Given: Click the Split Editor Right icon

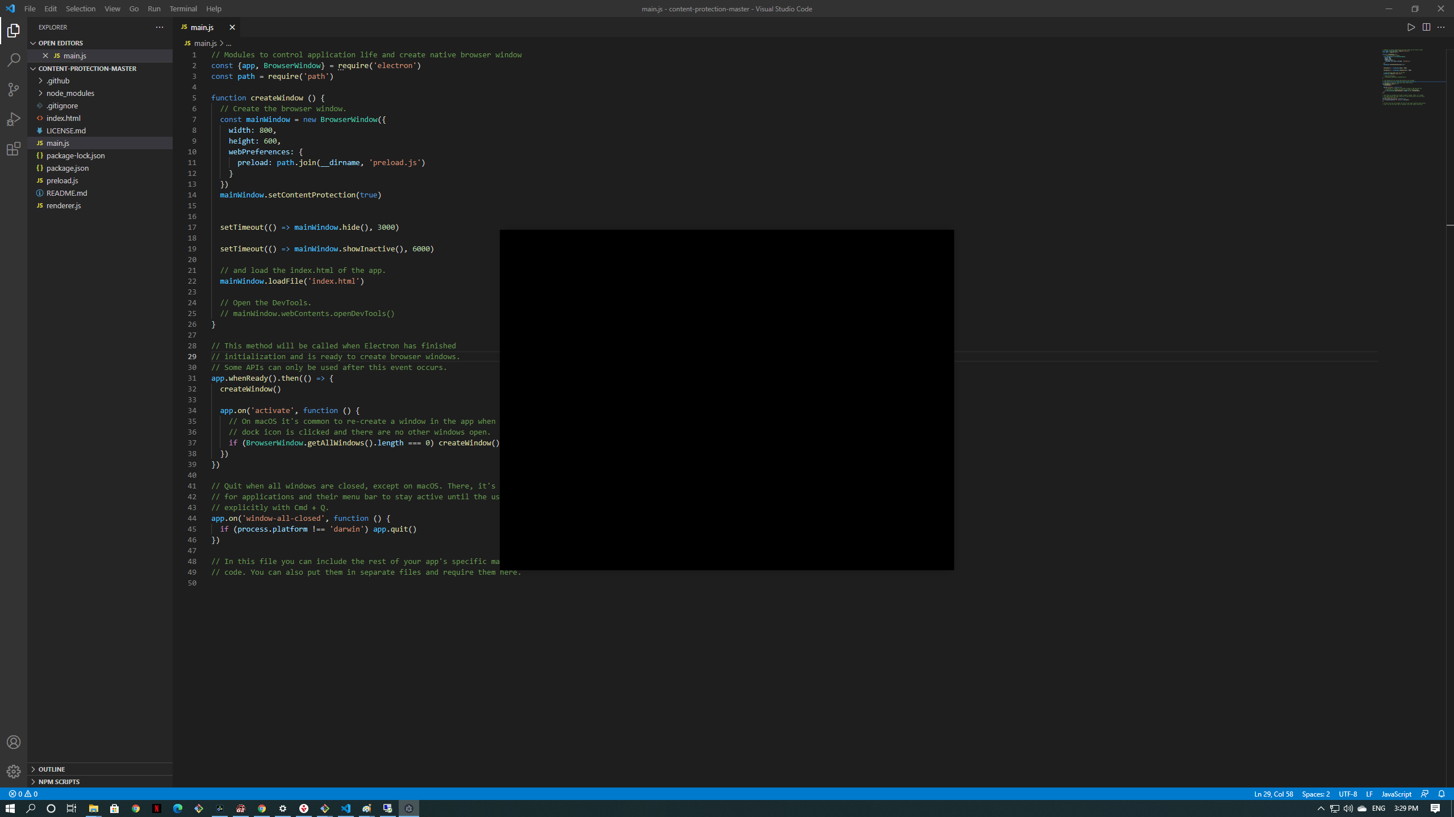Looking at the screenshot, I should click(1426, 27).
